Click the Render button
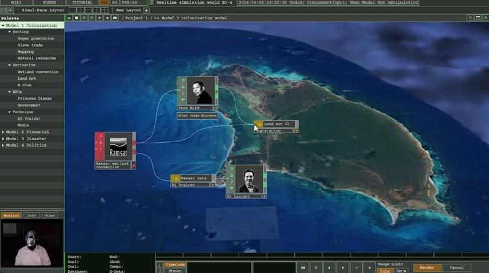The height and width of the screenshot is (273, 489). [x=427, y=267]
